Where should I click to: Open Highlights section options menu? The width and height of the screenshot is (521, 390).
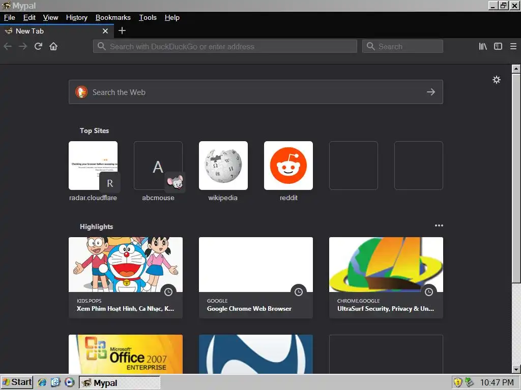439,225
